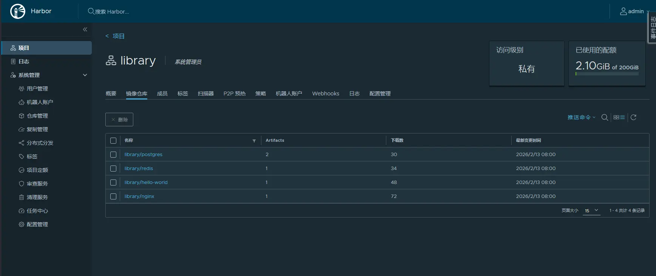
Task: Click the admin user avatar icon
Action: click(624, 11)
